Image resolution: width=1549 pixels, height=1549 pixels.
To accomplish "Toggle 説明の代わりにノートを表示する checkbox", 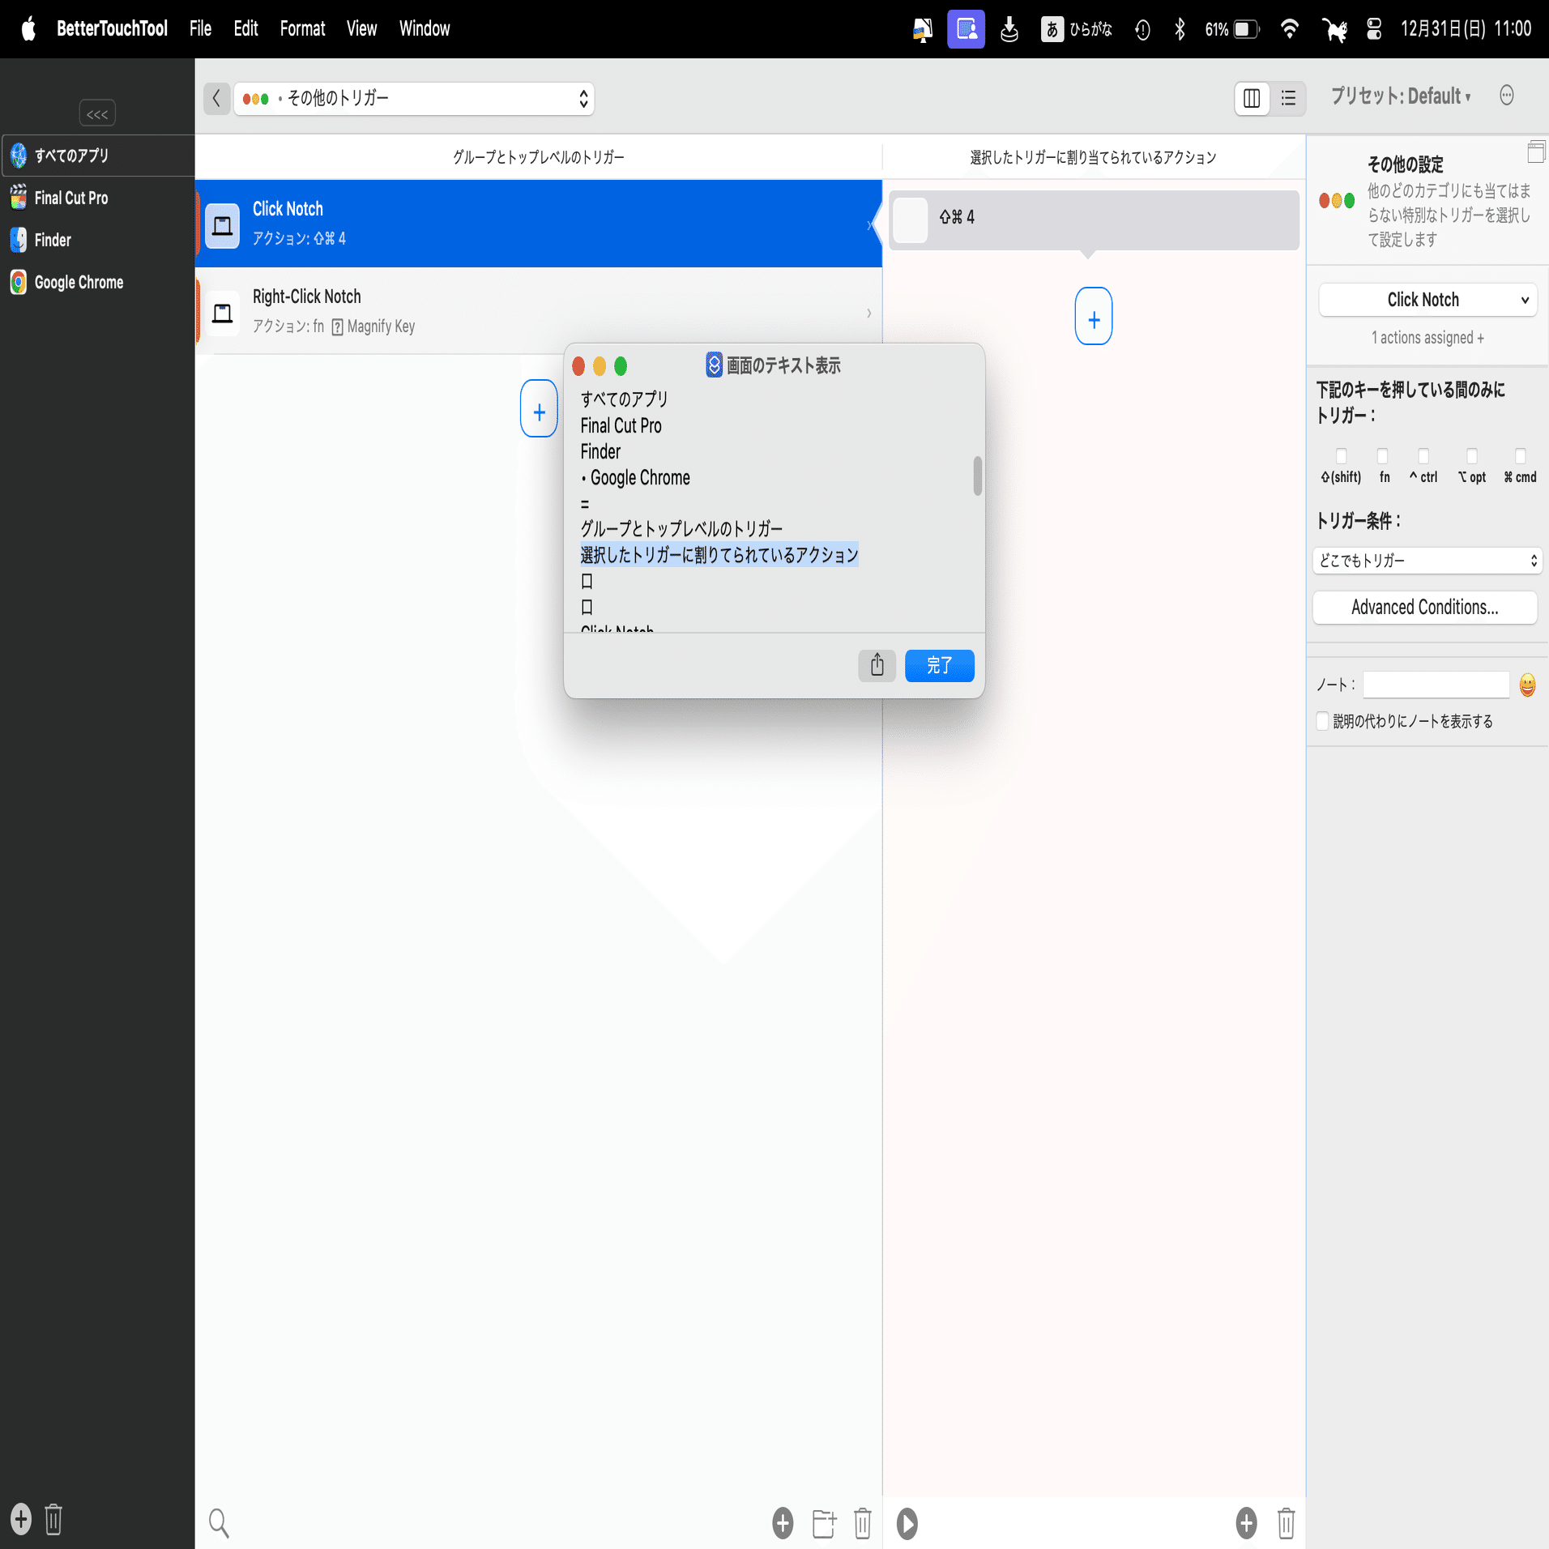I will click(x=1322, y=721).
